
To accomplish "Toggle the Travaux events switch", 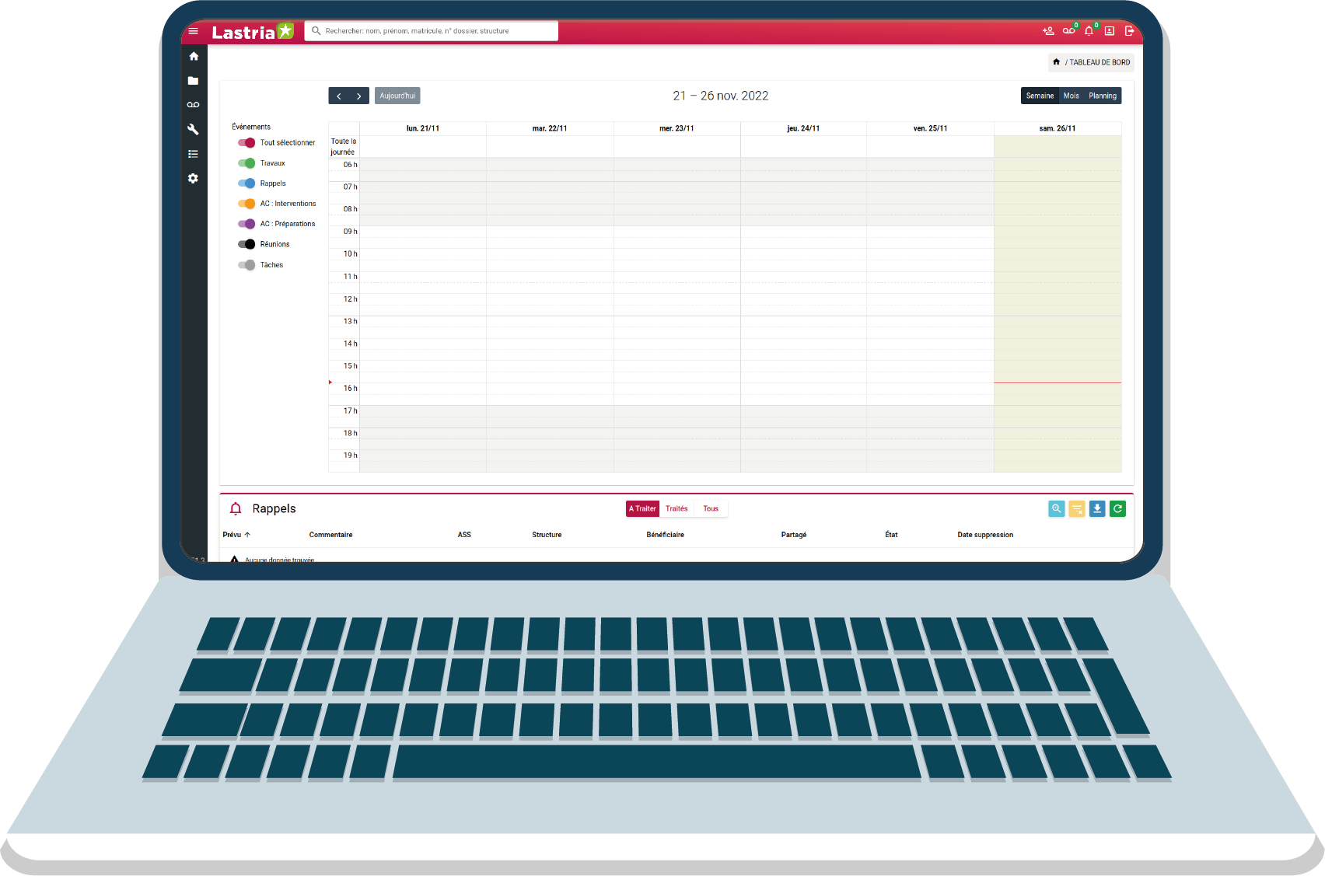I will [x=246, y=163].
